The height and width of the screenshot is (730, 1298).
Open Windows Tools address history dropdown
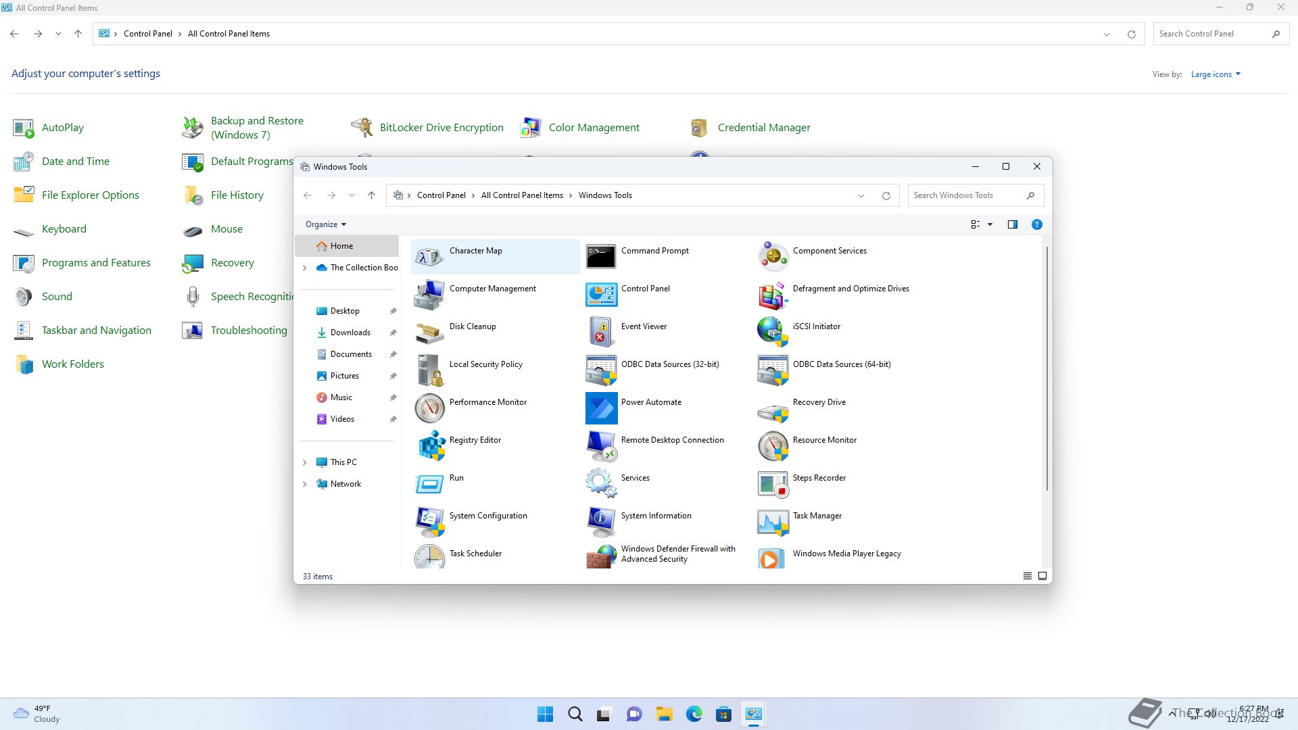861,196
